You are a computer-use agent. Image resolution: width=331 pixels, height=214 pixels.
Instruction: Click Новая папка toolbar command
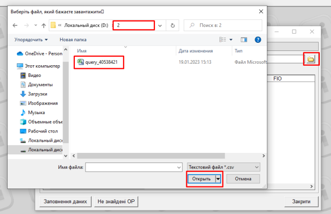[74, 39]
